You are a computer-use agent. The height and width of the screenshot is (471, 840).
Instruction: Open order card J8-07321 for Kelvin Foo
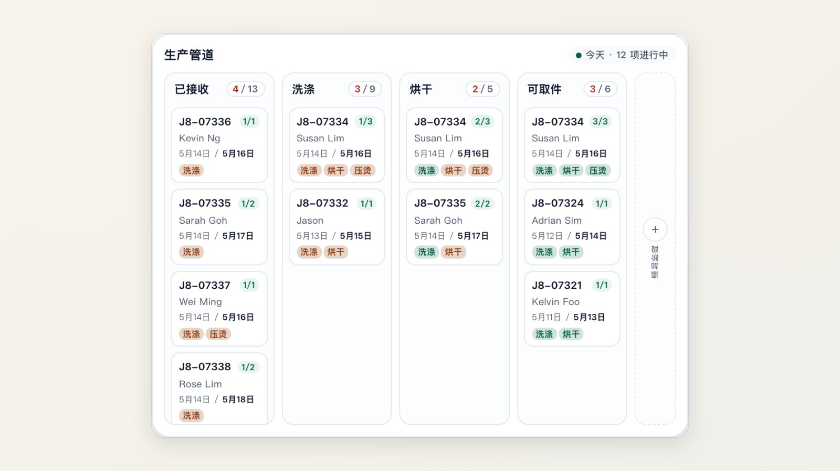pyautogui.click(x=572, y=309)
